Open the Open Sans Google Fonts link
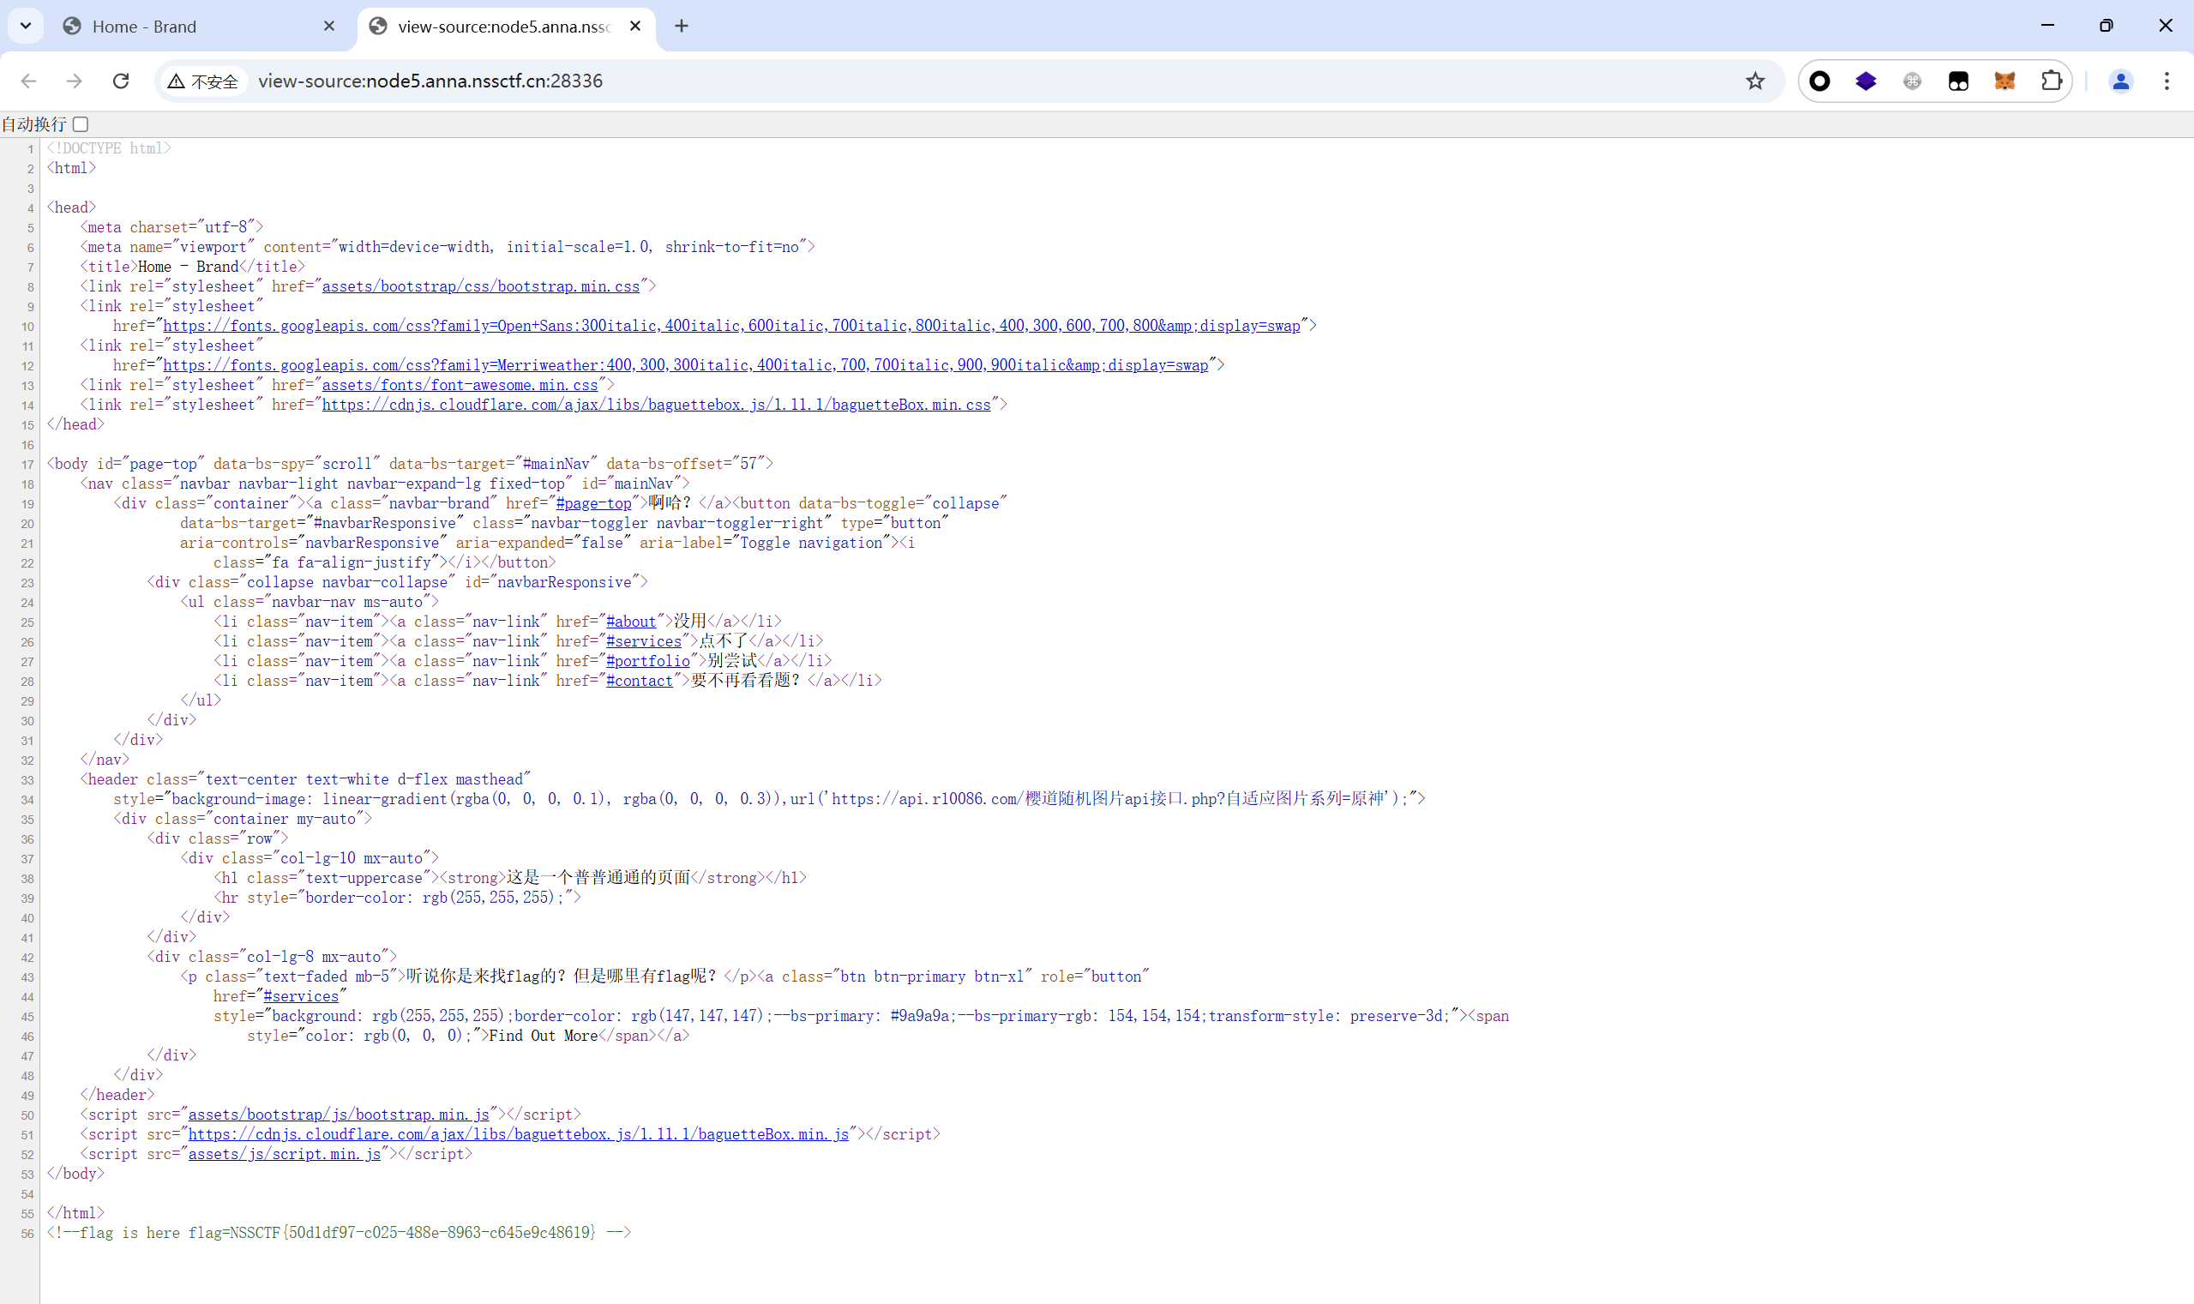 click(731, 326)
